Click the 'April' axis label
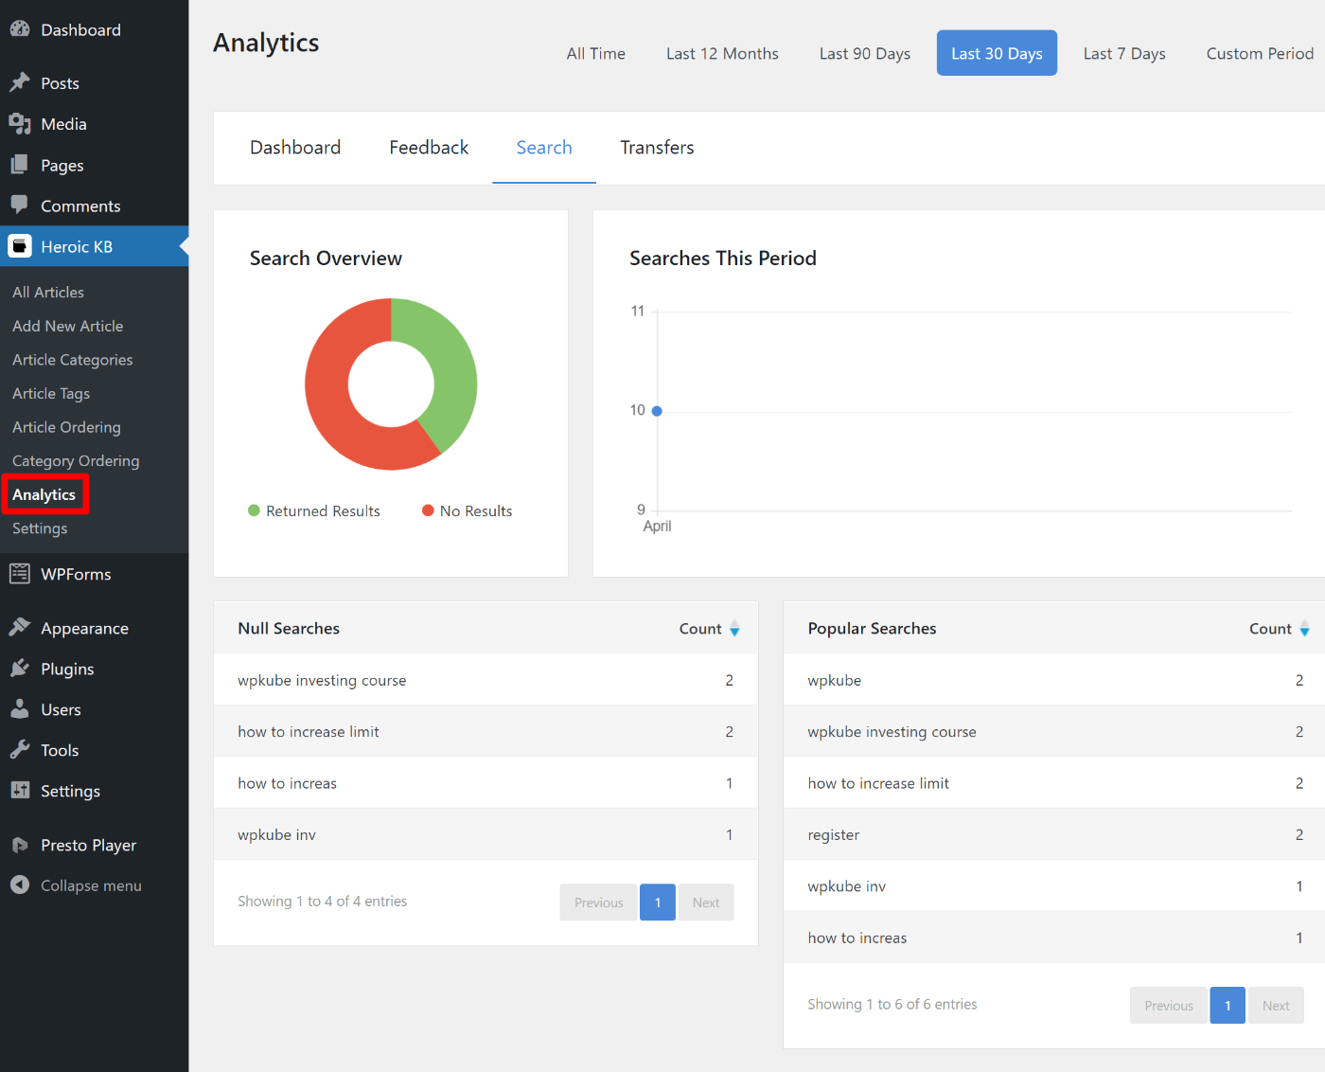This screenshot has height=1072, width=1325. click(x=657, y=527)
